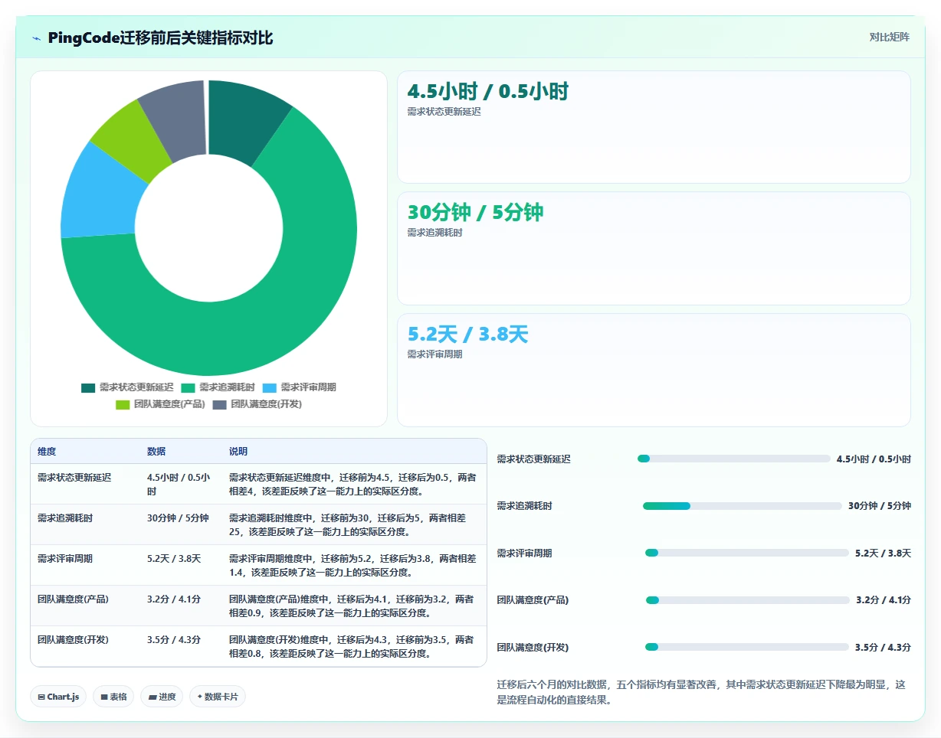Click the 说明 column header
This screenshot has height=738, width=941.
(x=238, y=452)
